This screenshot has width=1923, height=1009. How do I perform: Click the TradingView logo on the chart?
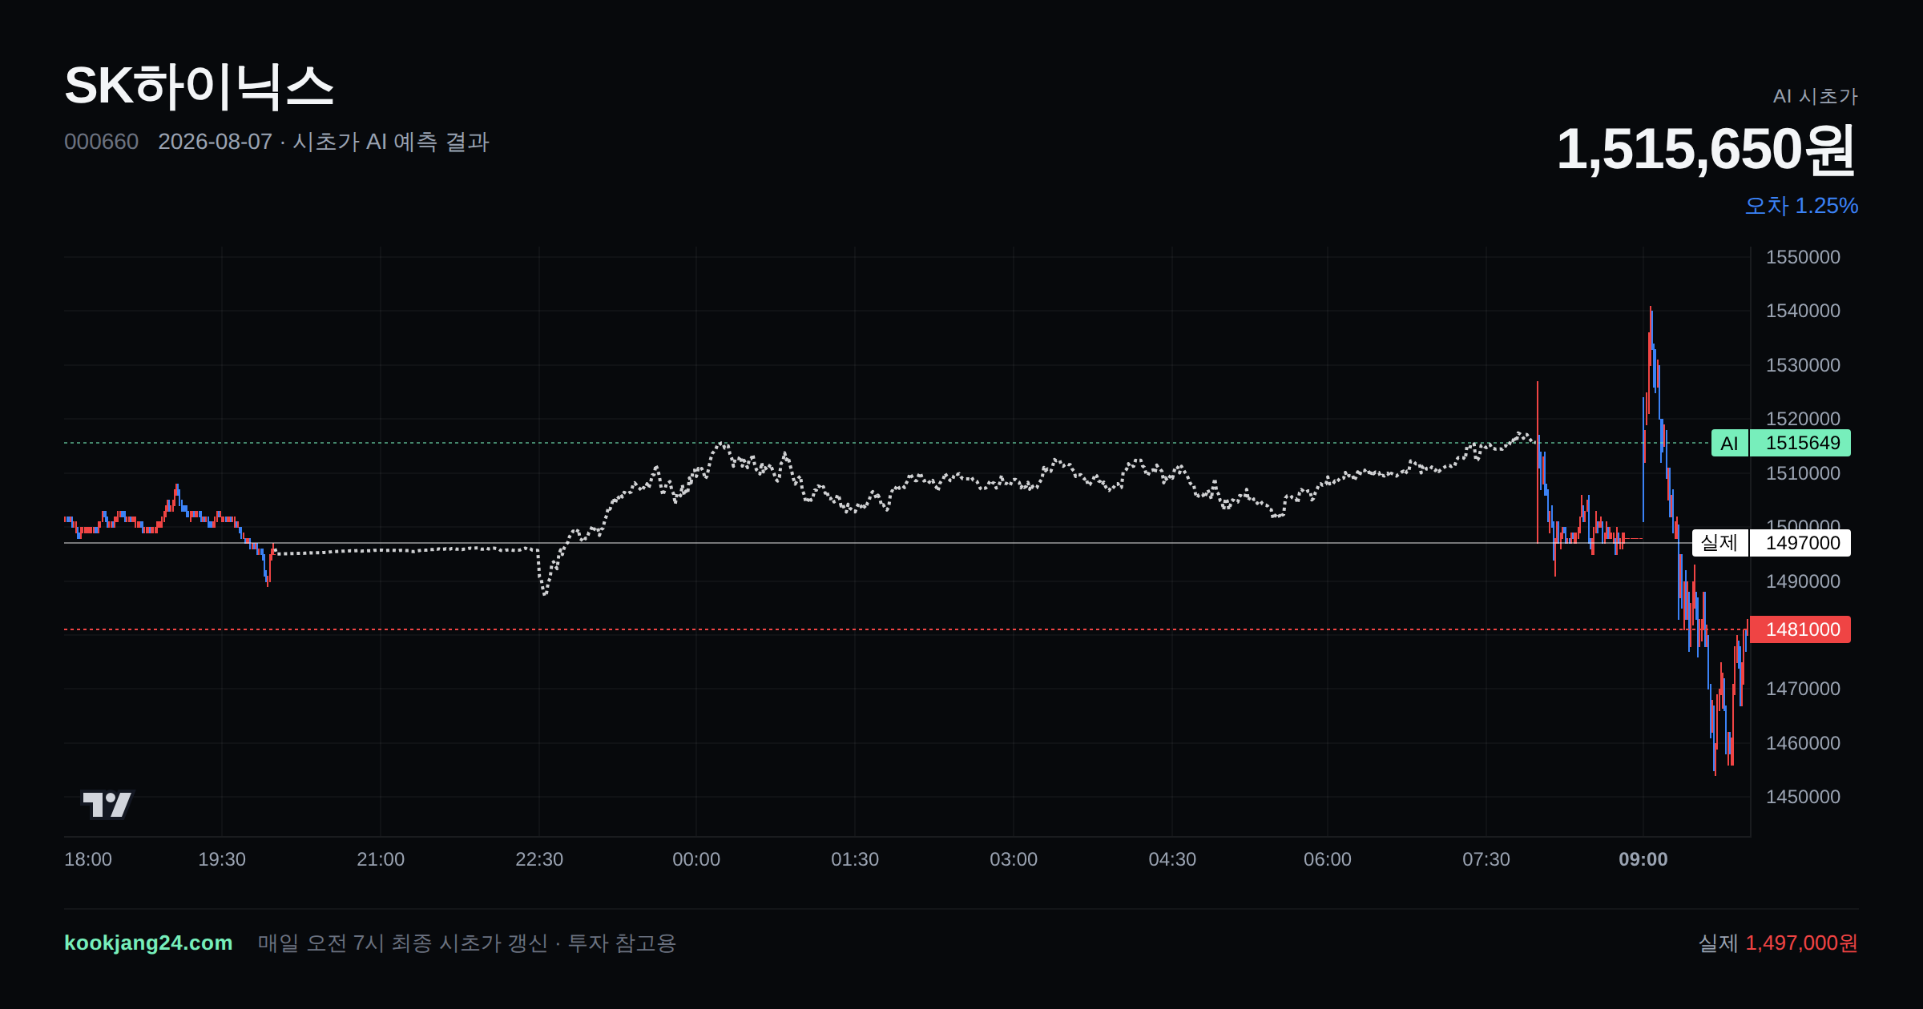107,804
